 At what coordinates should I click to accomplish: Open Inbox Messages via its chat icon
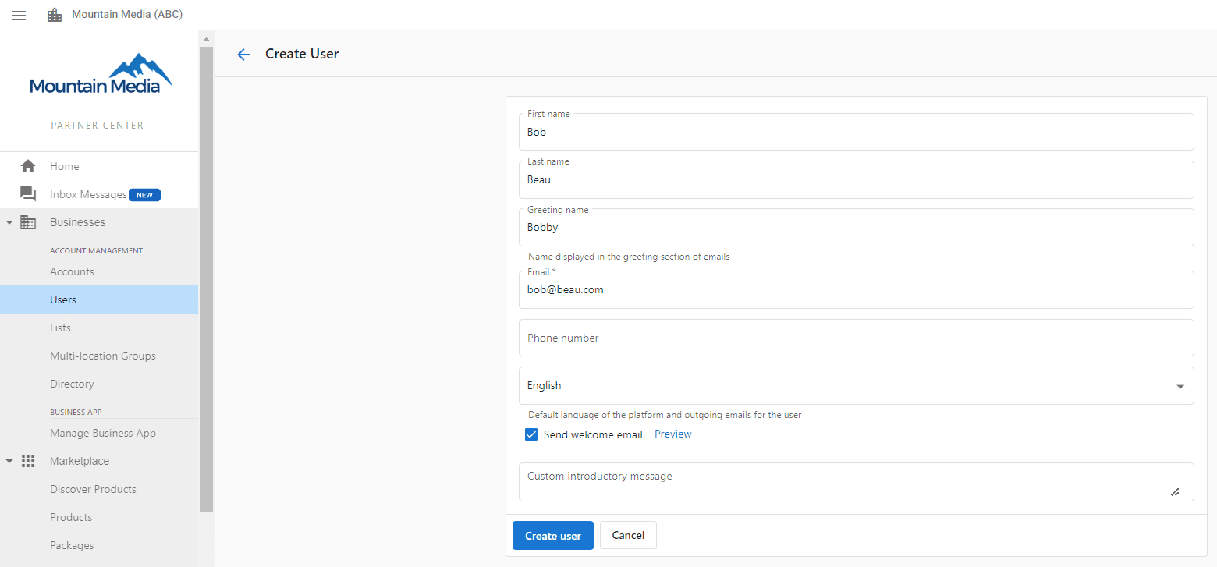point(28,193)
